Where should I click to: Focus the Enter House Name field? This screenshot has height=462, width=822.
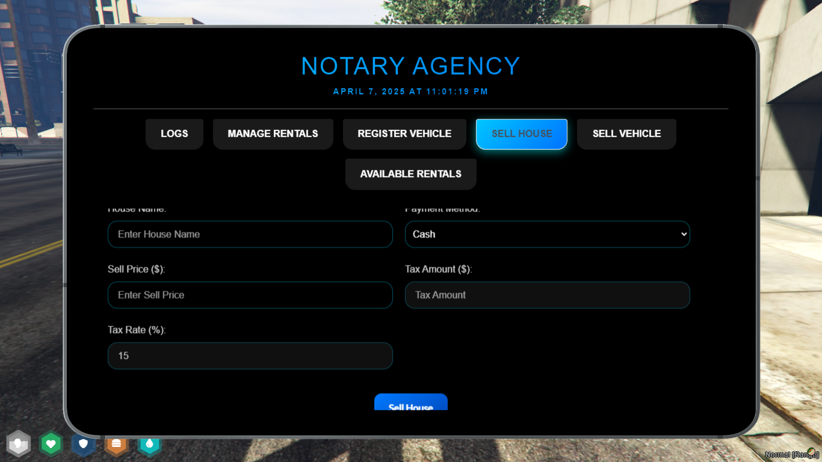pyautogui.click(x=250, y=234)
